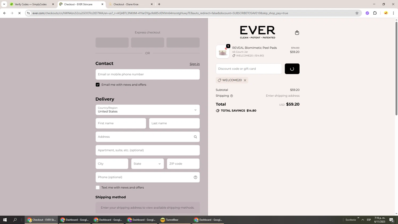Focus the Email or mobile phone field
The image size is (398, 224).
148,74
